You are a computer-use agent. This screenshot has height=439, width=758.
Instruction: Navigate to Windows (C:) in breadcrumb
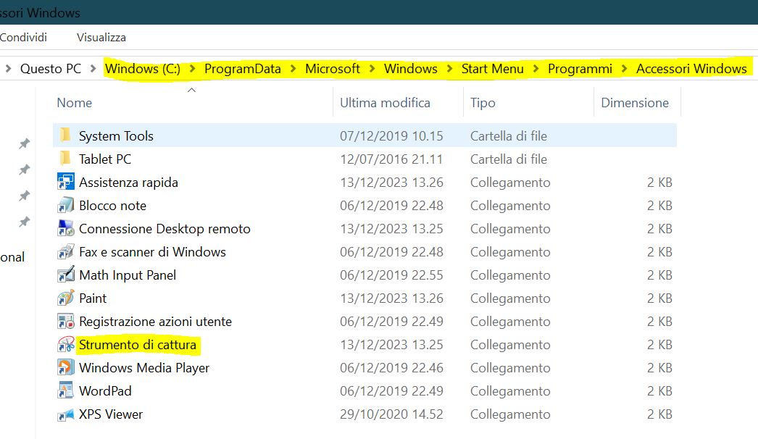pyautogui.click(x=143, y=69)
